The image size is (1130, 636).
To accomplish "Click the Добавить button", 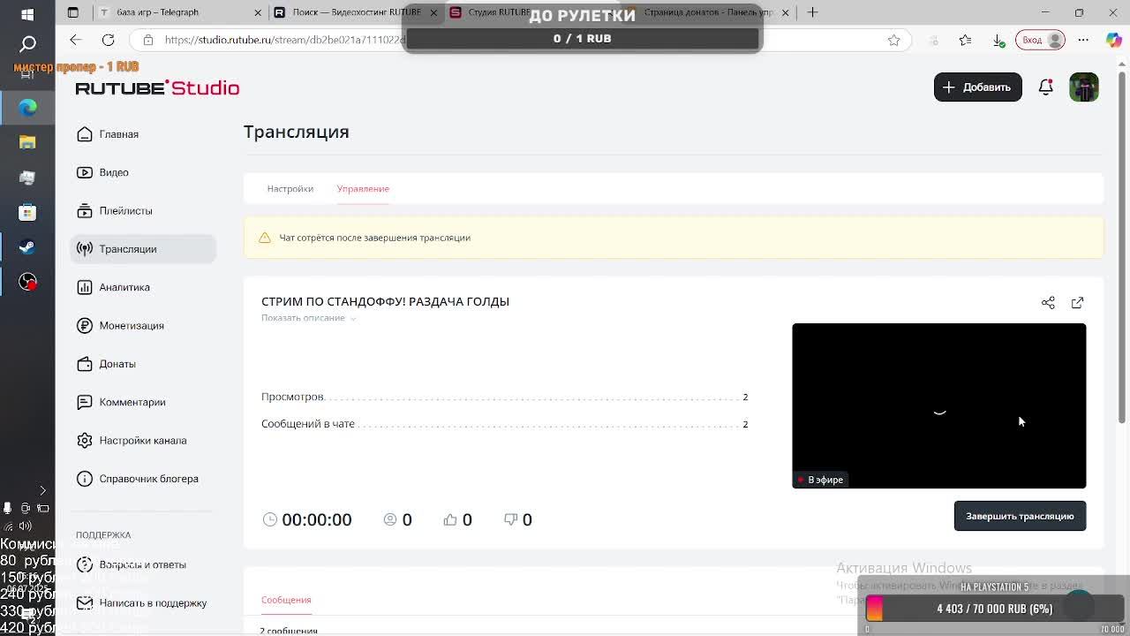I will pos(977,87).
